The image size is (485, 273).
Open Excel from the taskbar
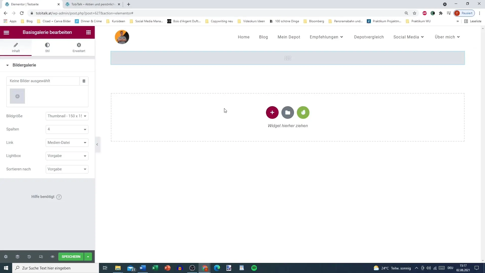tap(155, 268)
